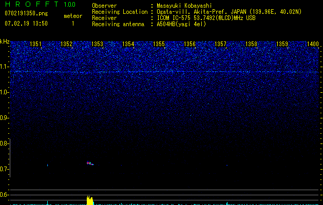Click the date stamp 07.02.19 13:50
Image resolution: width=323 pixels, height=205 pixels.
pyautogui.click(x=26, y=24)
